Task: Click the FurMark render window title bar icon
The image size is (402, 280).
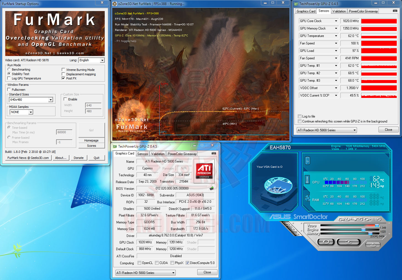Action: [x=115, y=4]
